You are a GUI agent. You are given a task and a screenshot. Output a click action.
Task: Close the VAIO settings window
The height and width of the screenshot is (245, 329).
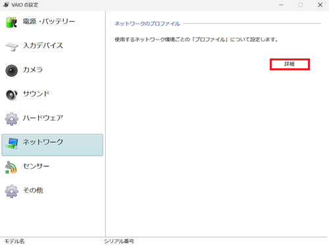point(320,5)
